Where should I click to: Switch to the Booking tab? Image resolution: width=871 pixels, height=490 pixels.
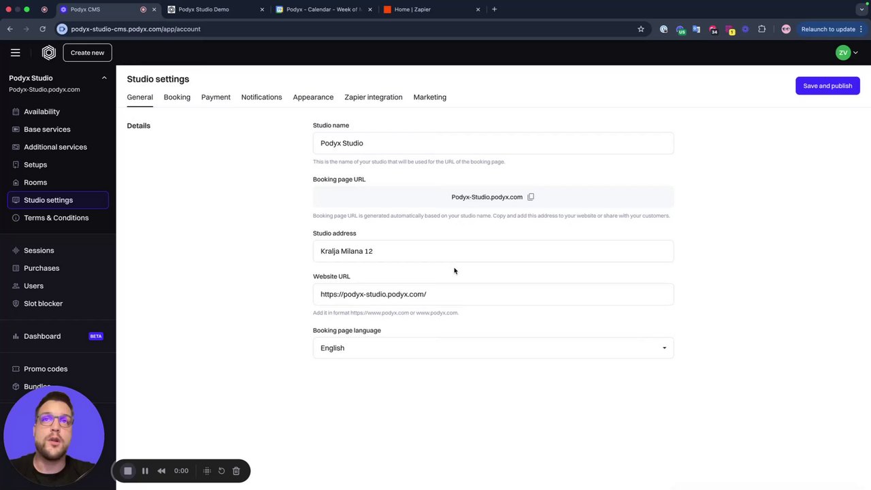click(x=177, y=97)
